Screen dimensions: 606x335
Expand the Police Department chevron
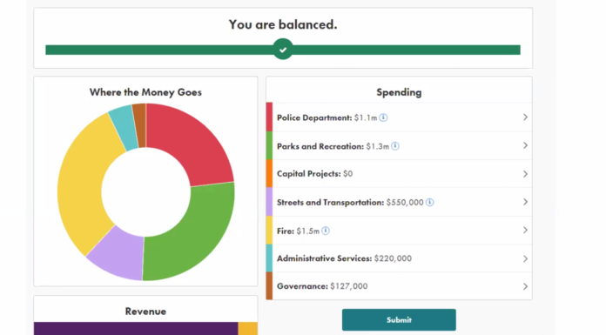pos(525,117)
